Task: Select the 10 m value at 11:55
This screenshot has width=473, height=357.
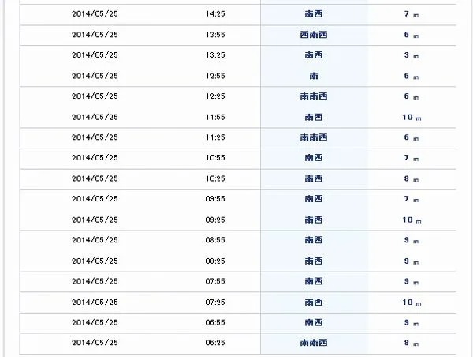Action: click(x=412, y=117)
